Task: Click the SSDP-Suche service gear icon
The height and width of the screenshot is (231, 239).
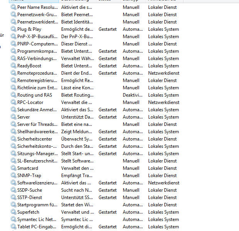Action: (13, 190)
